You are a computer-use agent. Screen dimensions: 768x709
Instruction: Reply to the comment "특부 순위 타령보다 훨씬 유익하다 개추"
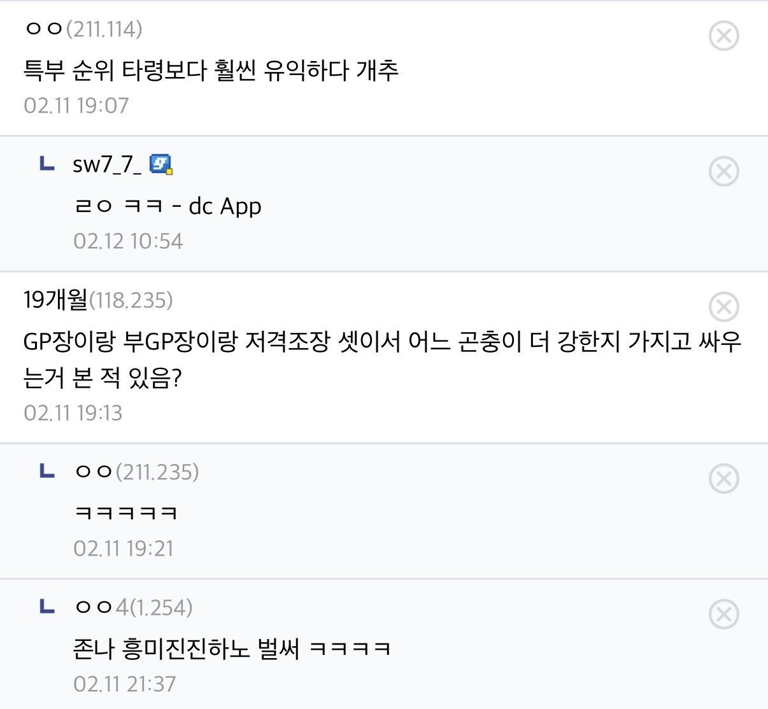point(211,69)
